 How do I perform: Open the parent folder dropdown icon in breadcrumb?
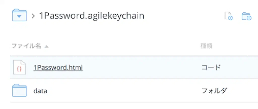[x=19, y=16]
